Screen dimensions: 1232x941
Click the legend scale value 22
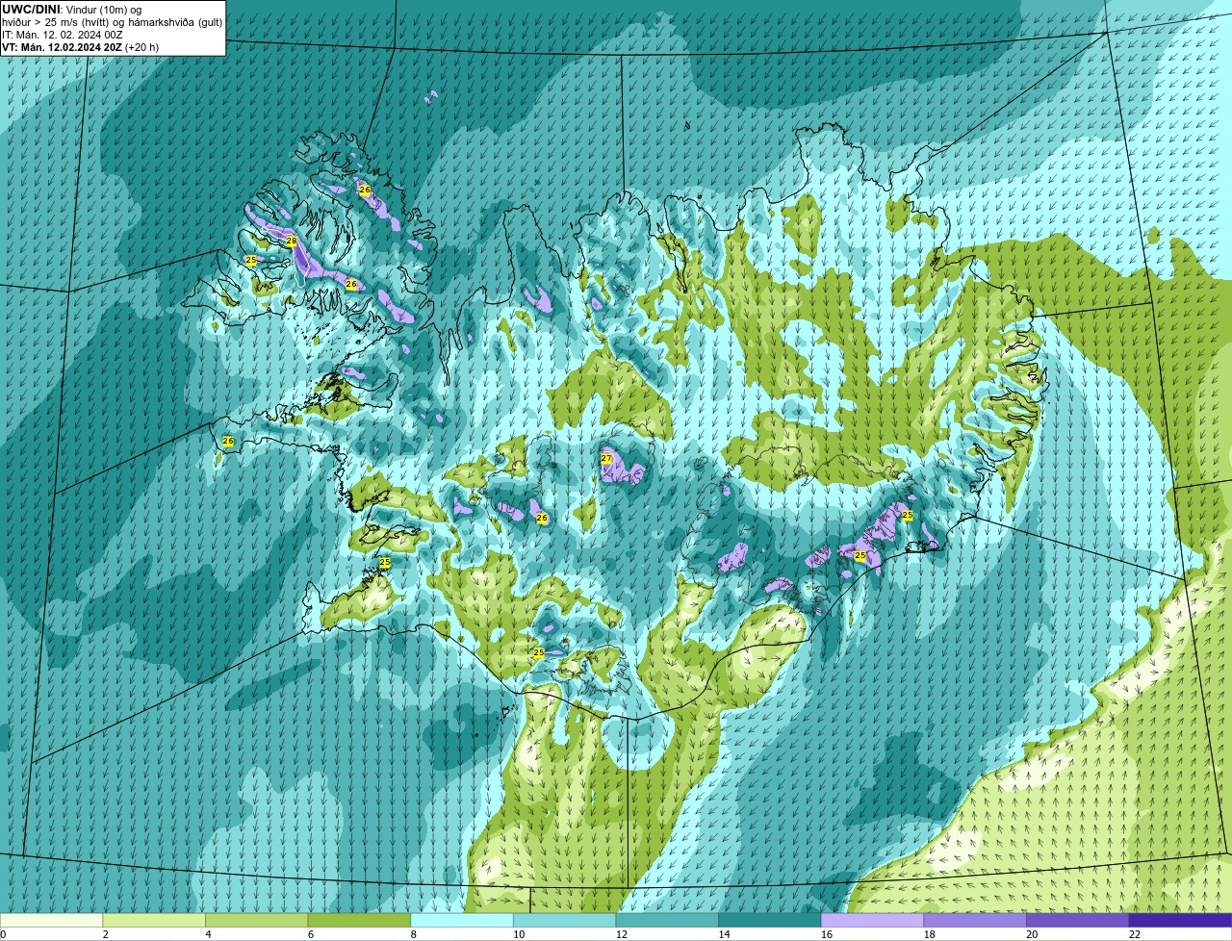pos(1135,934)
